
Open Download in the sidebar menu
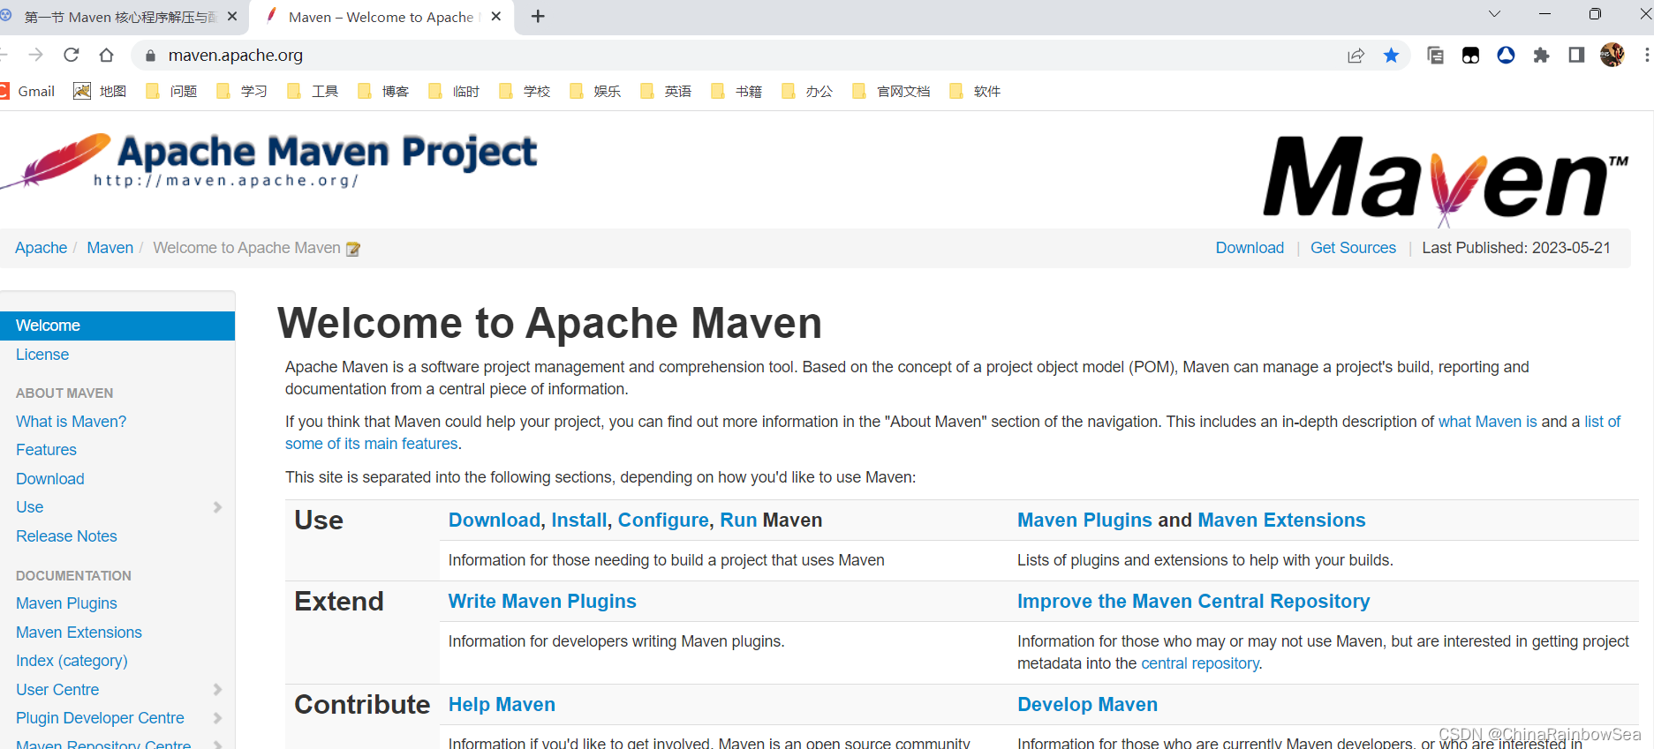point(50,479)
